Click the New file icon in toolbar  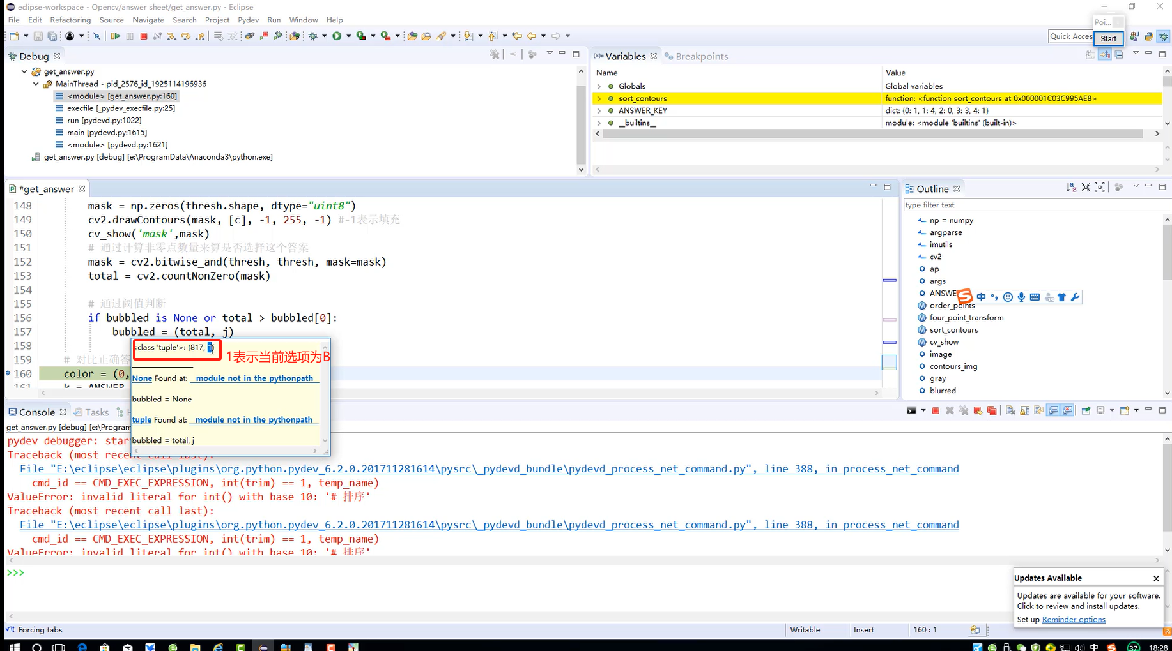coord(14,36)
